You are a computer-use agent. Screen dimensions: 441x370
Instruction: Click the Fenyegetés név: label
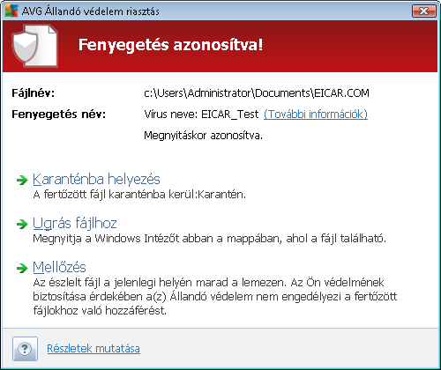click(x=58, y=114)
